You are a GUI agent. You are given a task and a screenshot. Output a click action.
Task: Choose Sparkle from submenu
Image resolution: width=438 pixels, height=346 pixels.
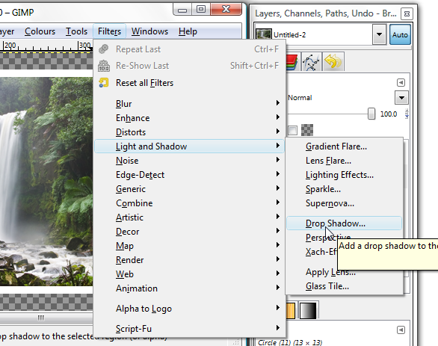344,189
